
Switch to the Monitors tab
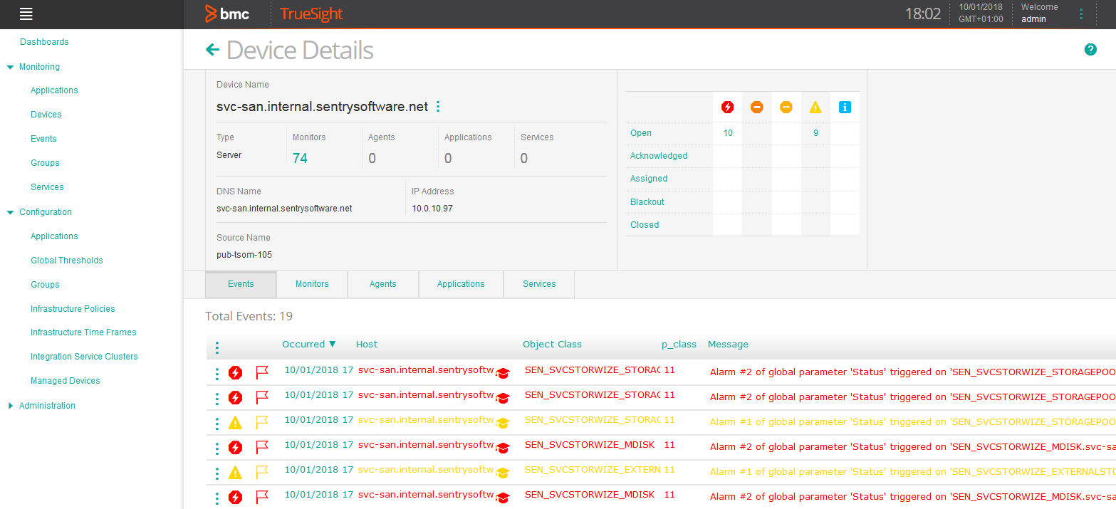(311, 284)
